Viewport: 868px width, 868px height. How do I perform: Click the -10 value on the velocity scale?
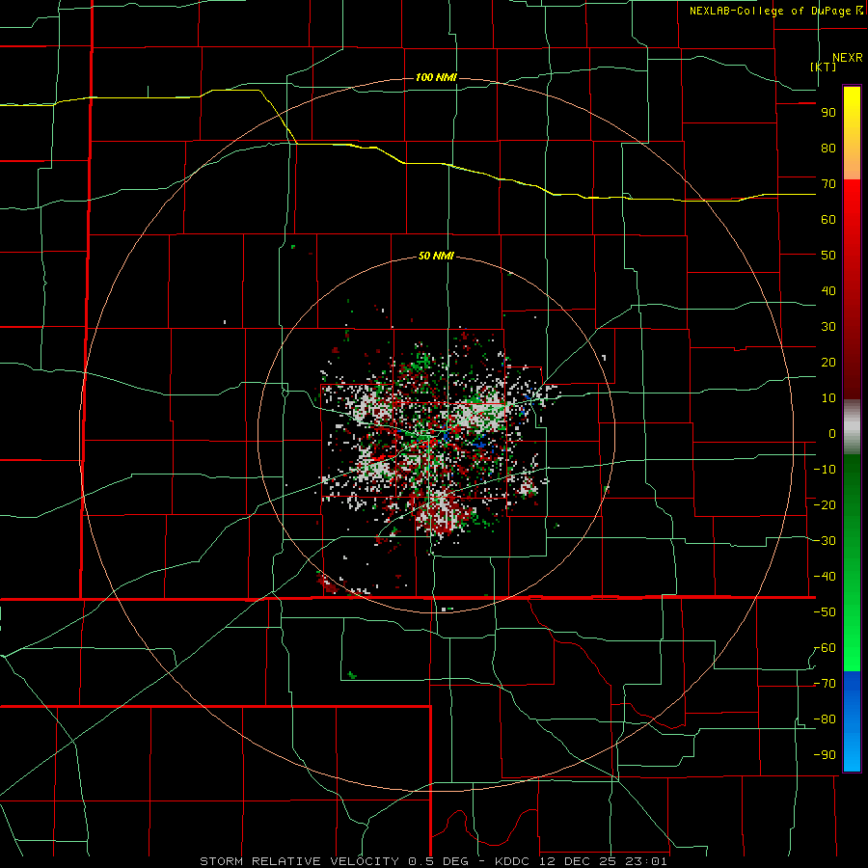pos(825,470)
